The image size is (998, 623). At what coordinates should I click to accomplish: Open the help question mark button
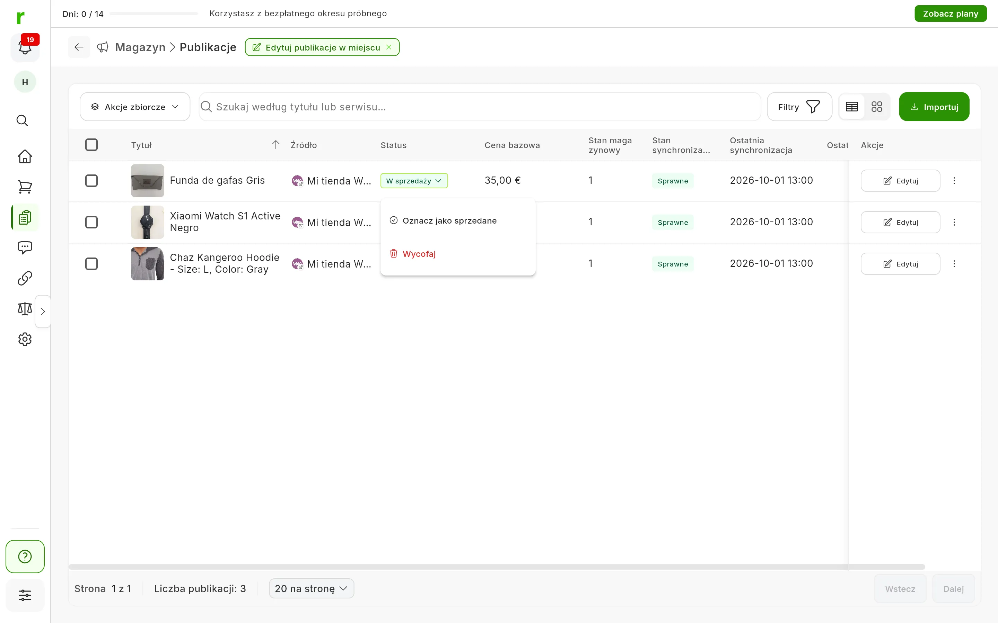coord(25,556)
